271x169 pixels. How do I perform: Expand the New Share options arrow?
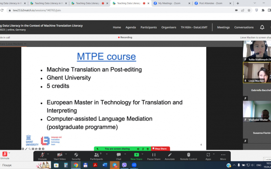click(x=142, y=154)
